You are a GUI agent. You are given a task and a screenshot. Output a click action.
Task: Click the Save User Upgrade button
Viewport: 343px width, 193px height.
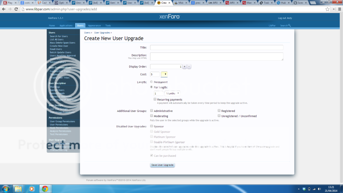pos(162,165)
